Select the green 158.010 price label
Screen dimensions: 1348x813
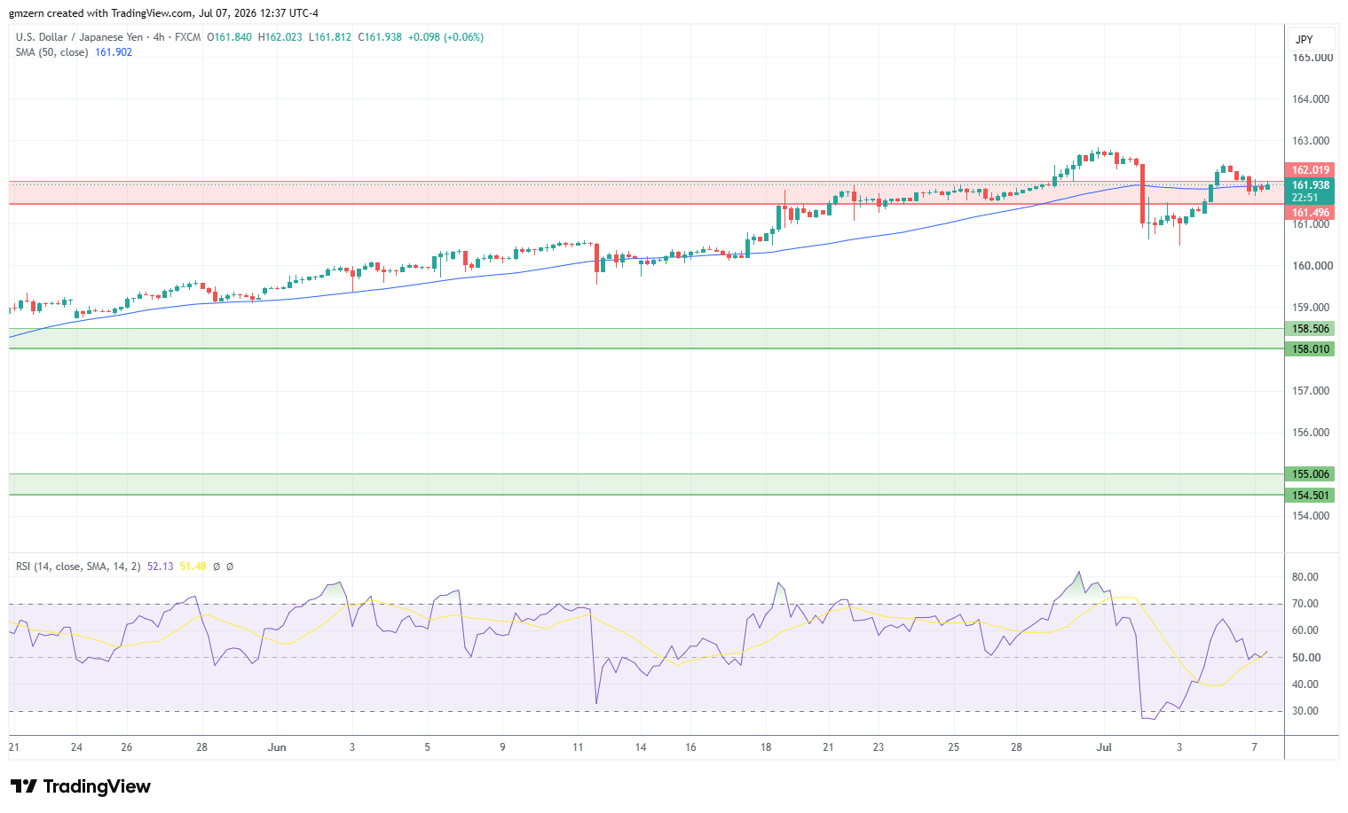click(x=1310, y=349)
